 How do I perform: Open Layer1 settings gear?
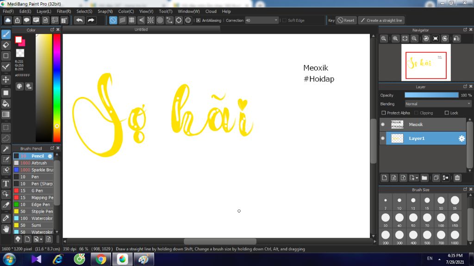pos(462,139)
